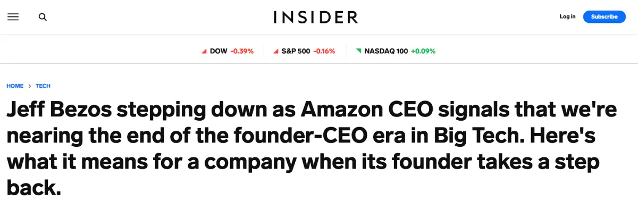Click the blue Subscribe button
The width and height of the screenshot is (638, 209).
[604, 16]
